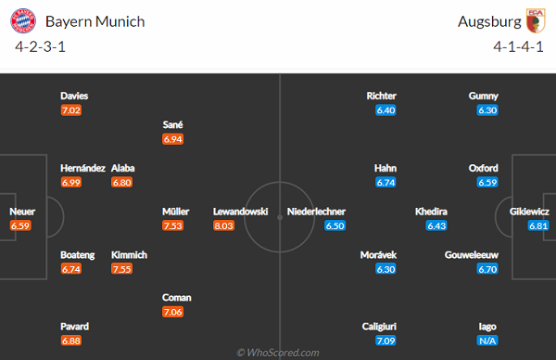Select Khedira's 6.43 rating badge
Image resolution: width=556 pixels, height=360 pixels.
point(436,225)
